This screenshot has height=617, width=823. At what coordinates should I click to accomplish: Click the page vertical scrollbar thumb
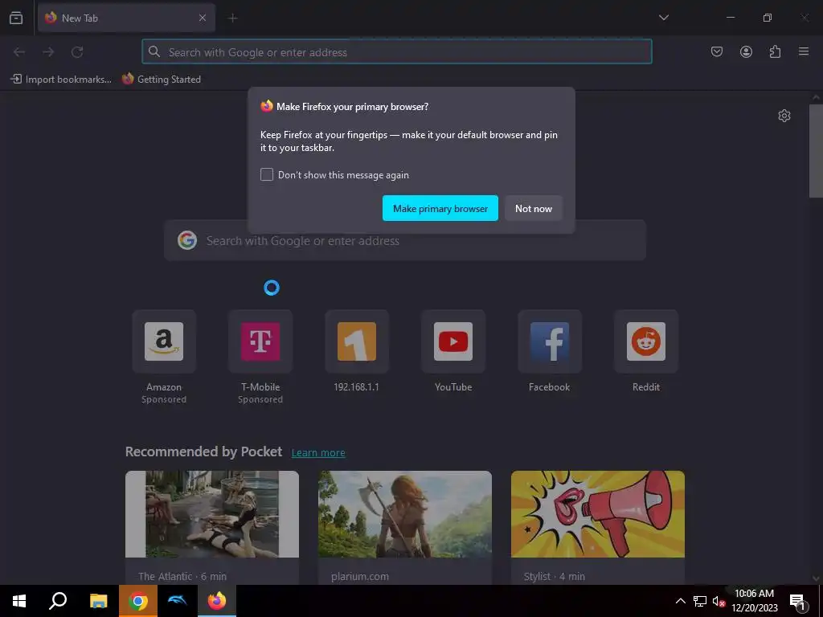816,151
